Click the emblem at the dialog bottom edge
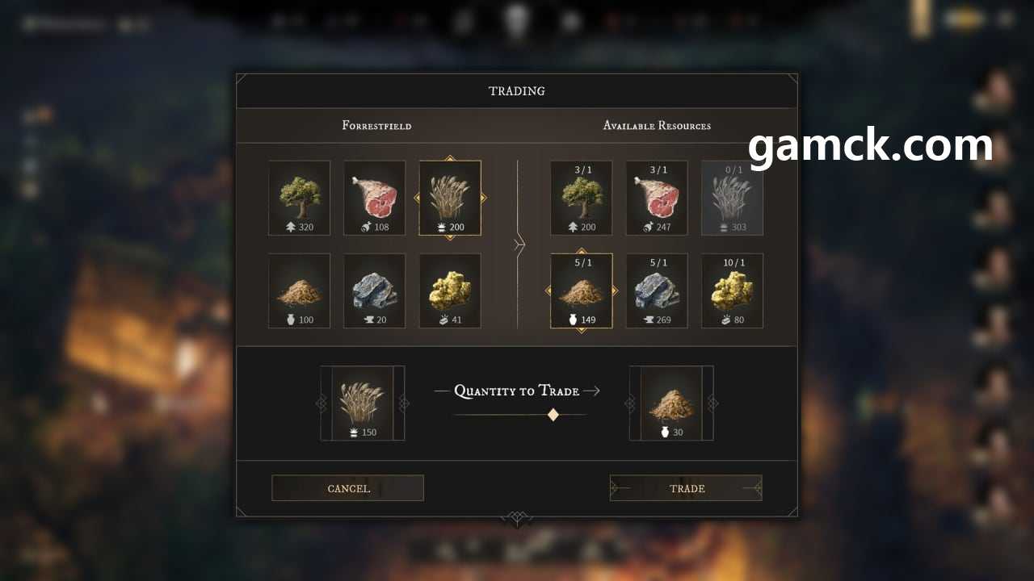The height and width of the screenshot is (581, 1034). (517, 517)
